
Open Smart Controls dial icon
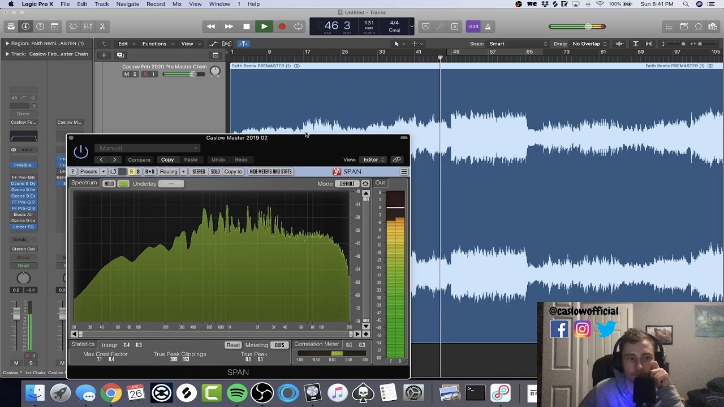(x=74, y=26)
